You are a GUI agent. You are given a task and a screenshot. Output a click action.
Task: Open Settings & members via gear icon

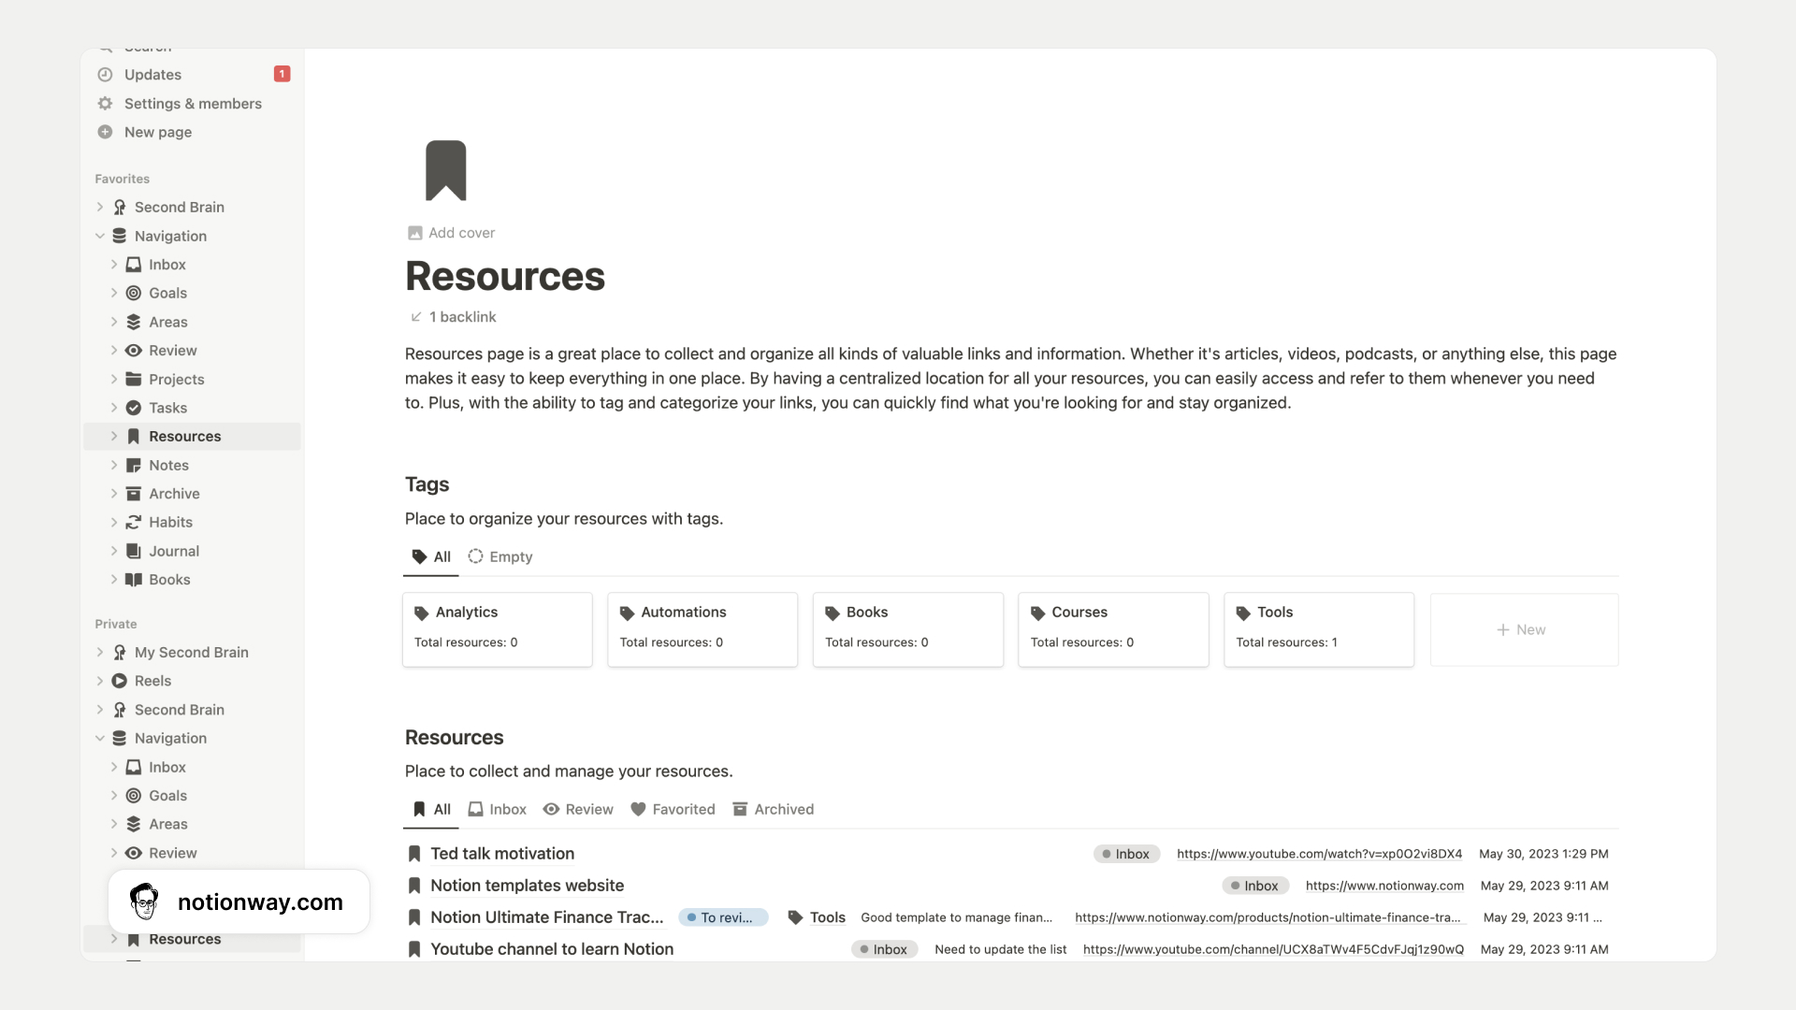[105, 104]
